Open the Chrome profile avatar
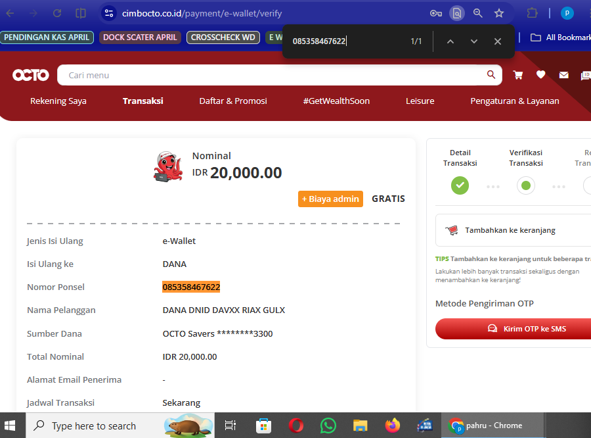Screen dimensions: 591x438 point(567,13)
